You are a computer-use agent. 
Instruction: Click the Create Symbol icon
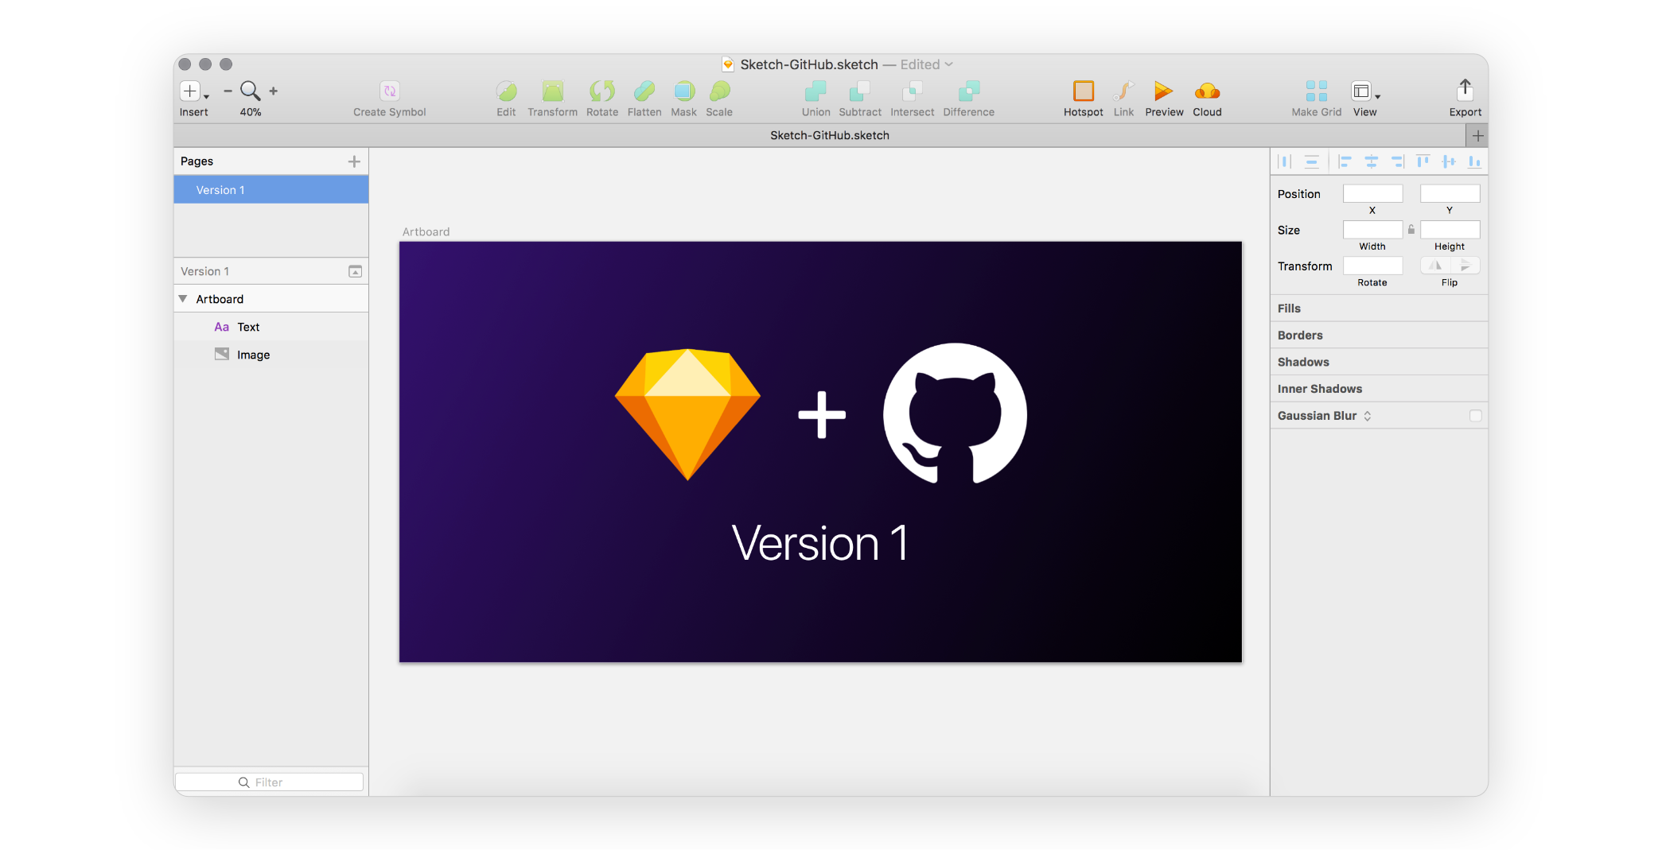point(389,91)
